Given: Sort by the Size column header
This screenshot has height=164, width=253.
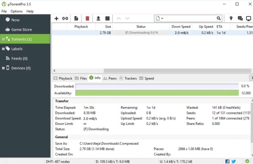Looking at the screenshot, I should (x=104, y=26).
